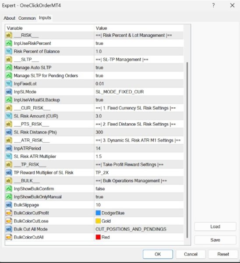Click the Gold color swatch for BulkColorCutLose
240x263 pixels.
[x=98, y=221]
